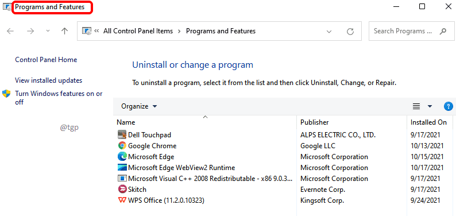This screenshot has width=456, height=216.
Task: Click install date 10/15/2021
Action: [427, 157]
